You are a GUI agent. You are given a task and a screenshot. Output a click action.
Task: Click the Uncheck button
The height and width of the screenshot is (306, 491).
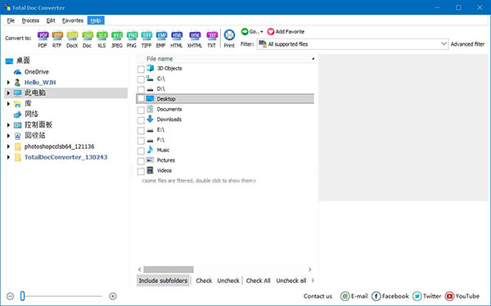click(228, 281)
